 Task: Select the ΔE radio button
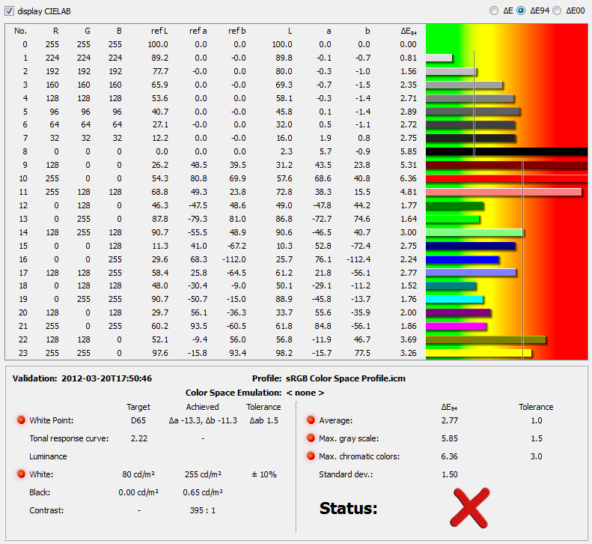point(492,11)
